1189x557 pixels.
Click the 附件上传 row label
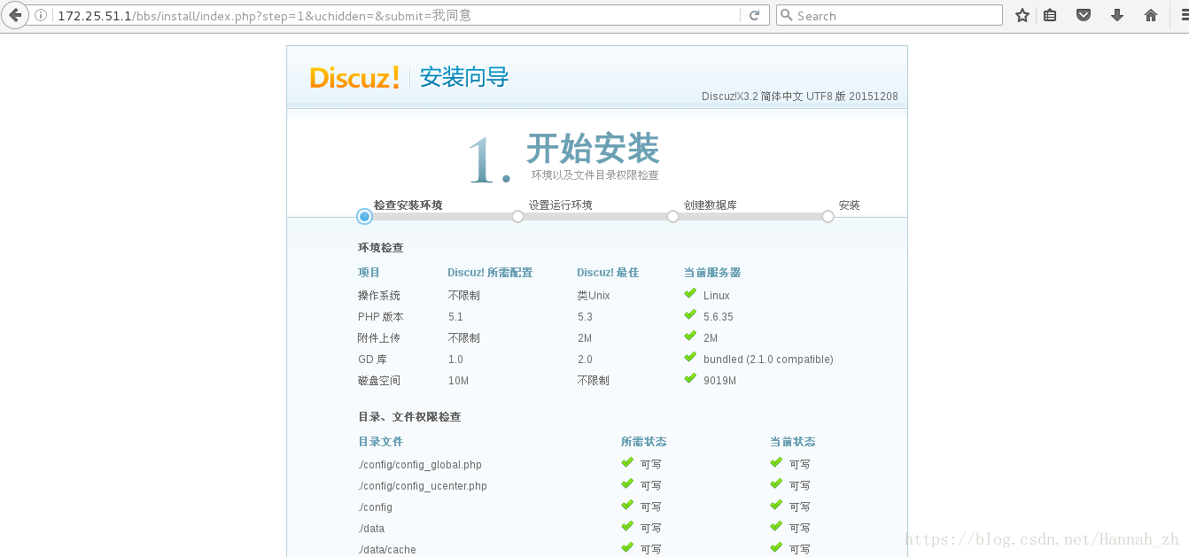(379, 338)
